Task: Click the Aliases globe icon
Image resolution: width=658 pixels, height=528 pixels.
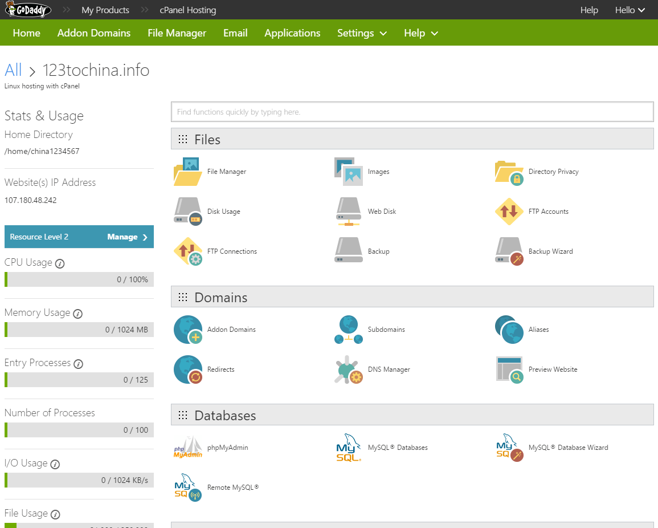Action: (509, 330)
